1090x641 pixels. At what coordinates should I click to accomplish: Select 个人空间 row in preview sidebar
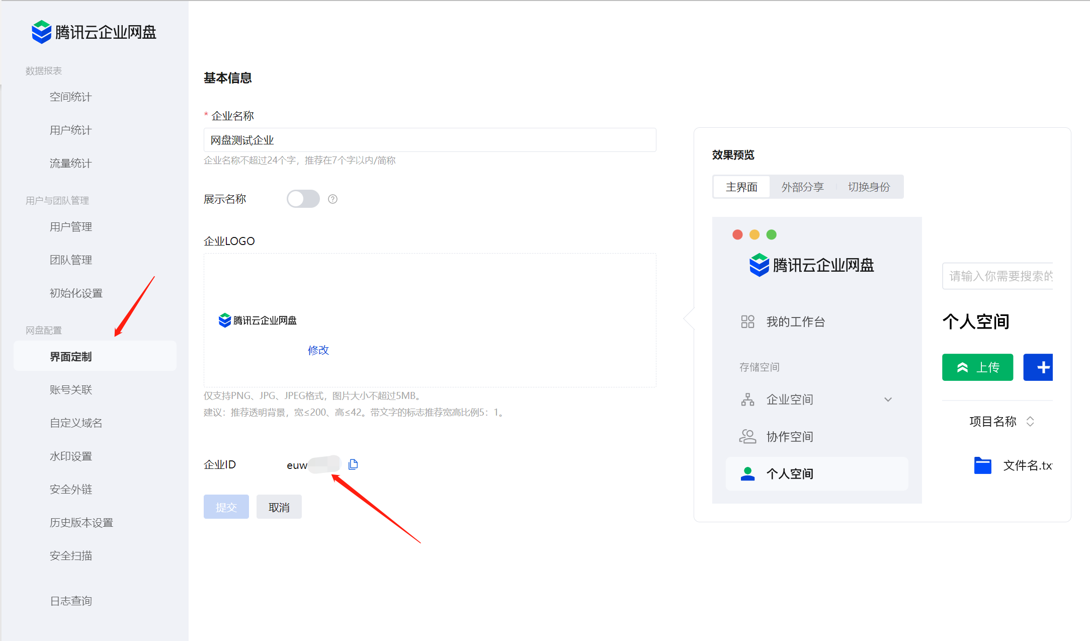point(817,473)
